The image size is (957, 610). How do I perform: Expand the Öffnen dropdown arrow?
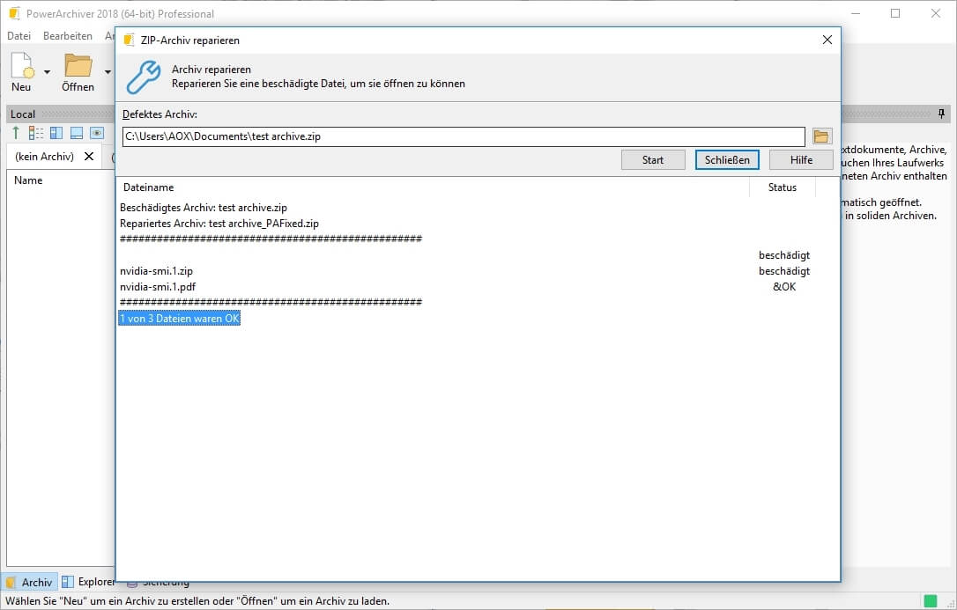point(108,71)
